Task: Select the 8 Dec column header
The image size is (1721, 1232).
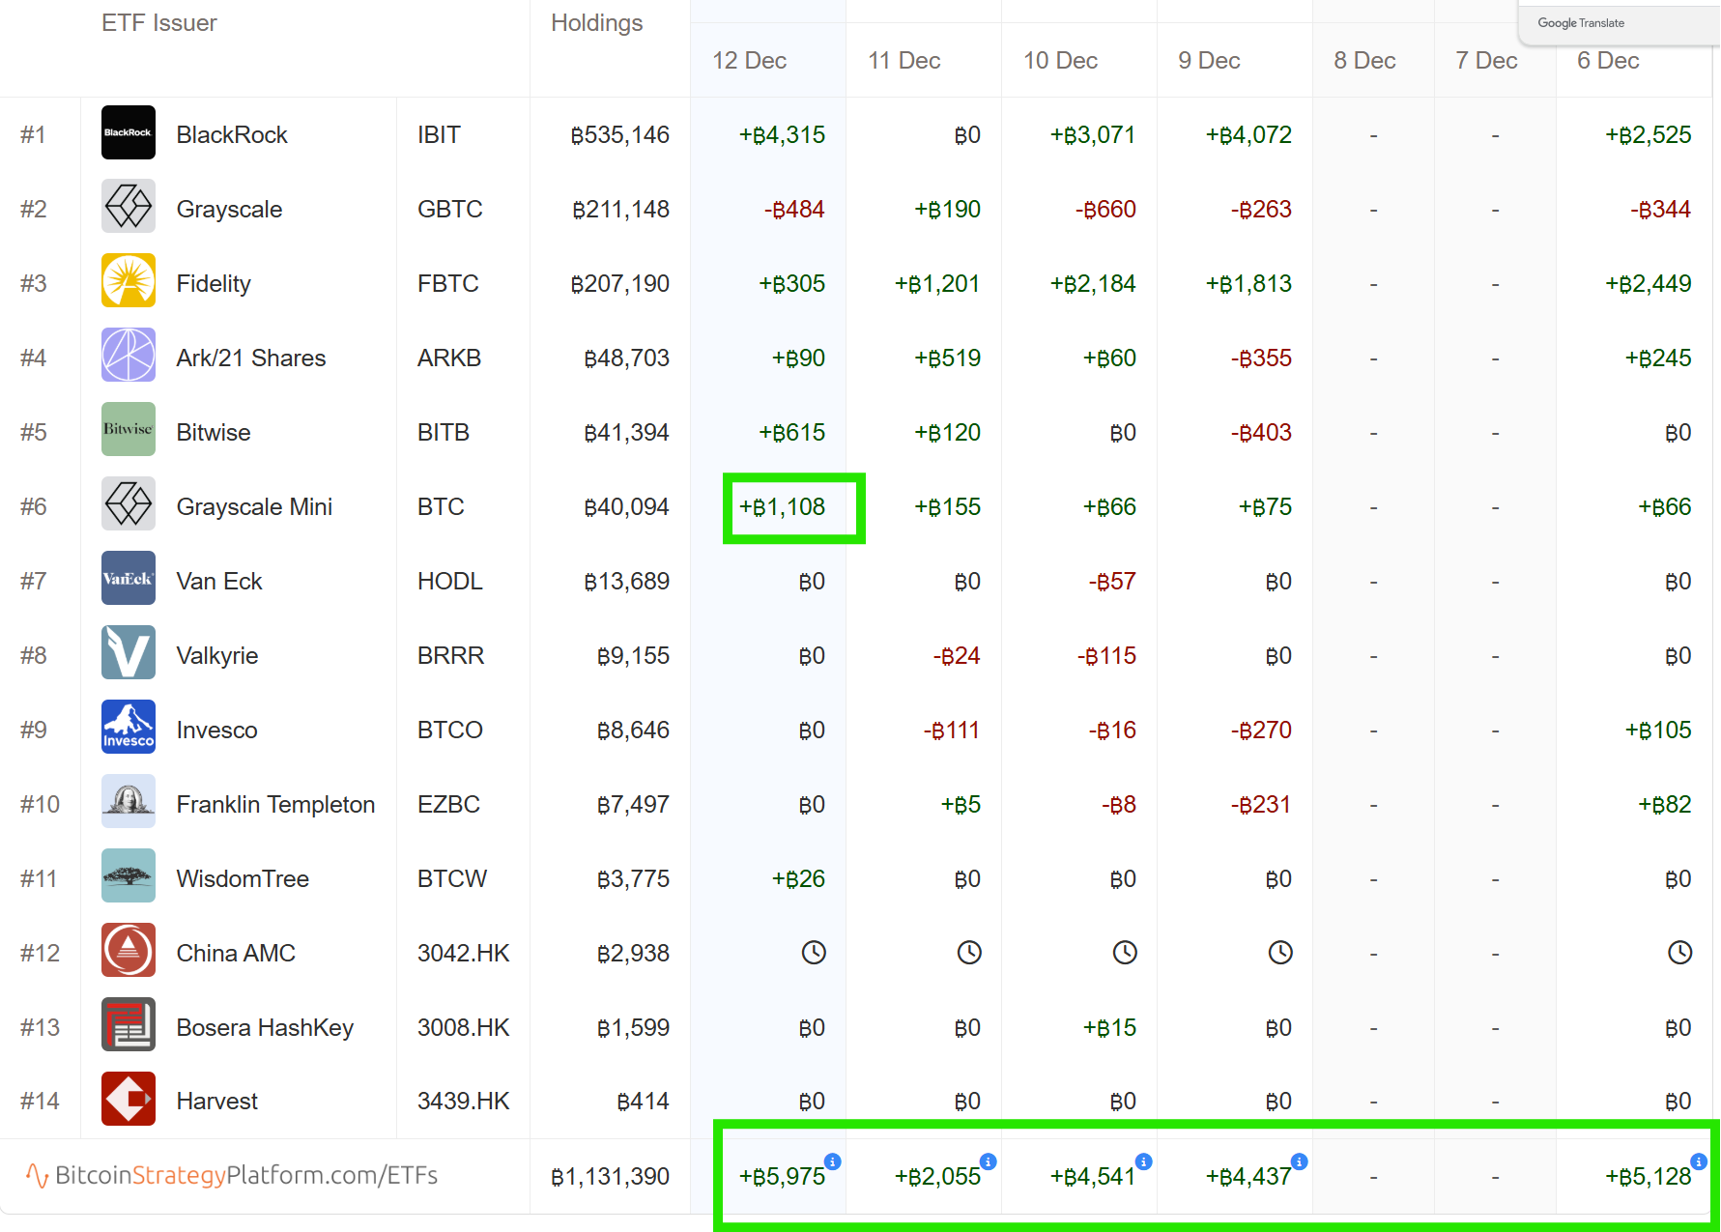Action: [x=1365, y=61]
